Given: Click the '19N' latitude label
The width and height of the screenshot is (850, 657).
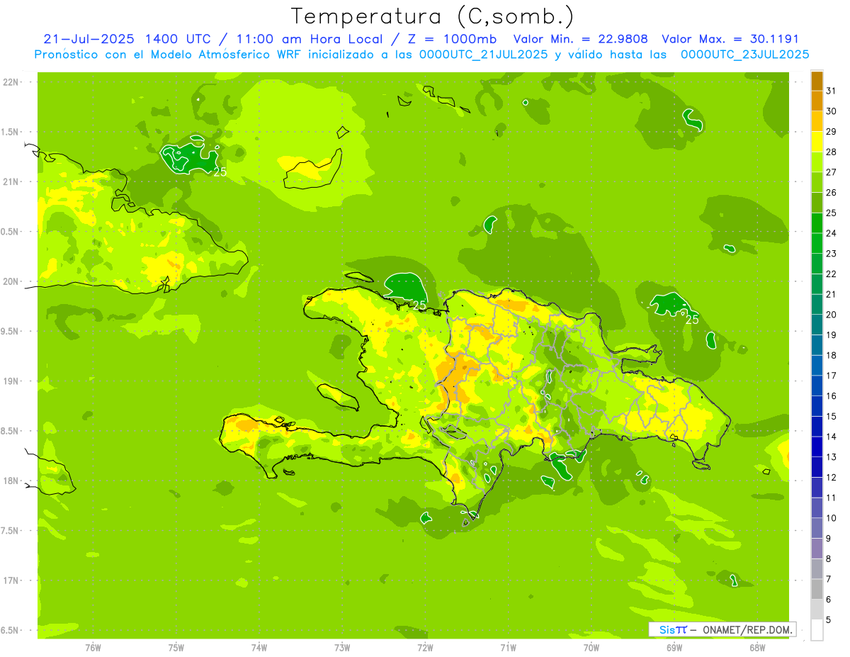Looking at the screenshot, I should (11, 381).
